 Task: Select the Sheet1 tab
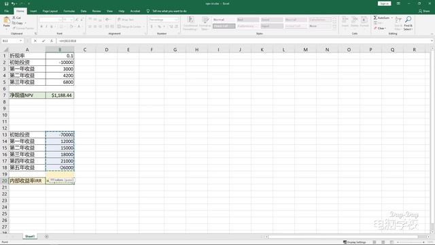[x=30, y=237]
